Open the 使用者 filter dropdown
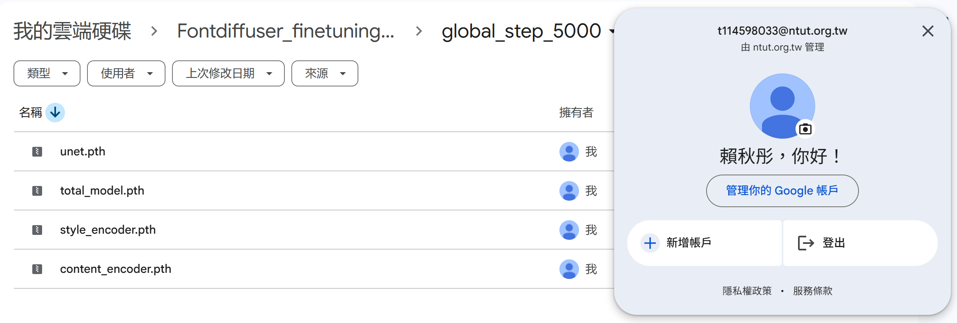 126,73
